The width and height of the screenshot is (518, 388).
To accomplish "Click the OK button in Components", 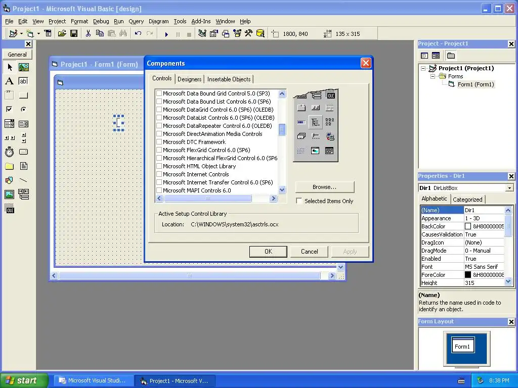I will click(268, 252).
